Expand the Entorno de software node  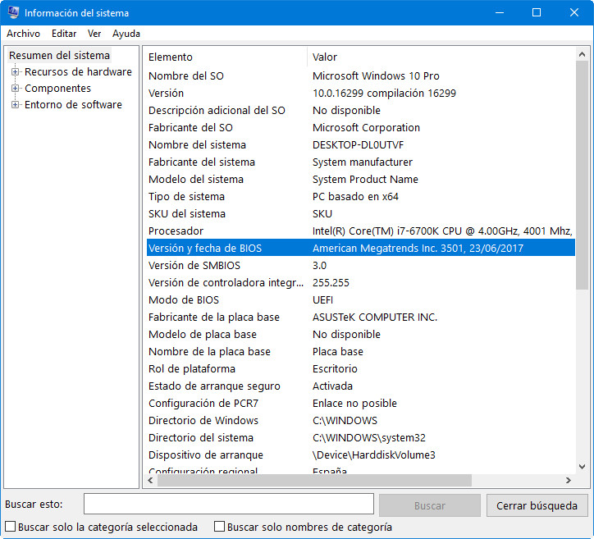[x=15, y=104]
